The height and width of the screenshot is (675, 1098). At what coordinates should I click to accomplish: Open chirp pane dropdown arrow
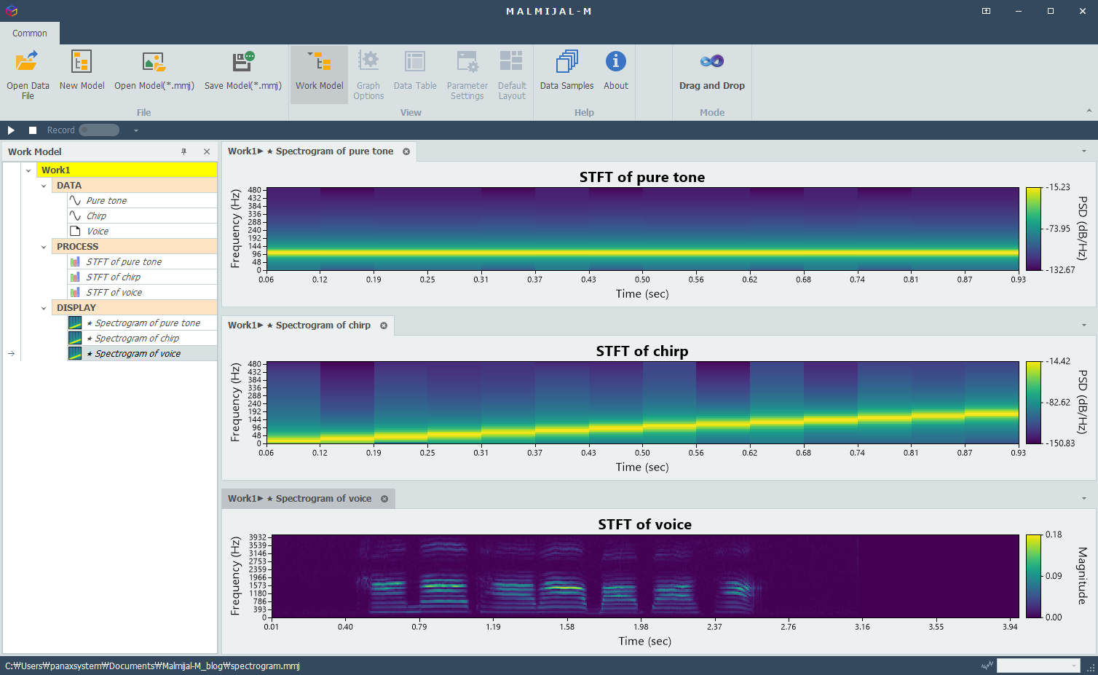click(x=1084, y=325)
